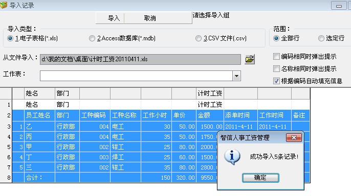Click employee name cell 丁
This screenshot has width=351, height=196.
(x=39, y=157)
